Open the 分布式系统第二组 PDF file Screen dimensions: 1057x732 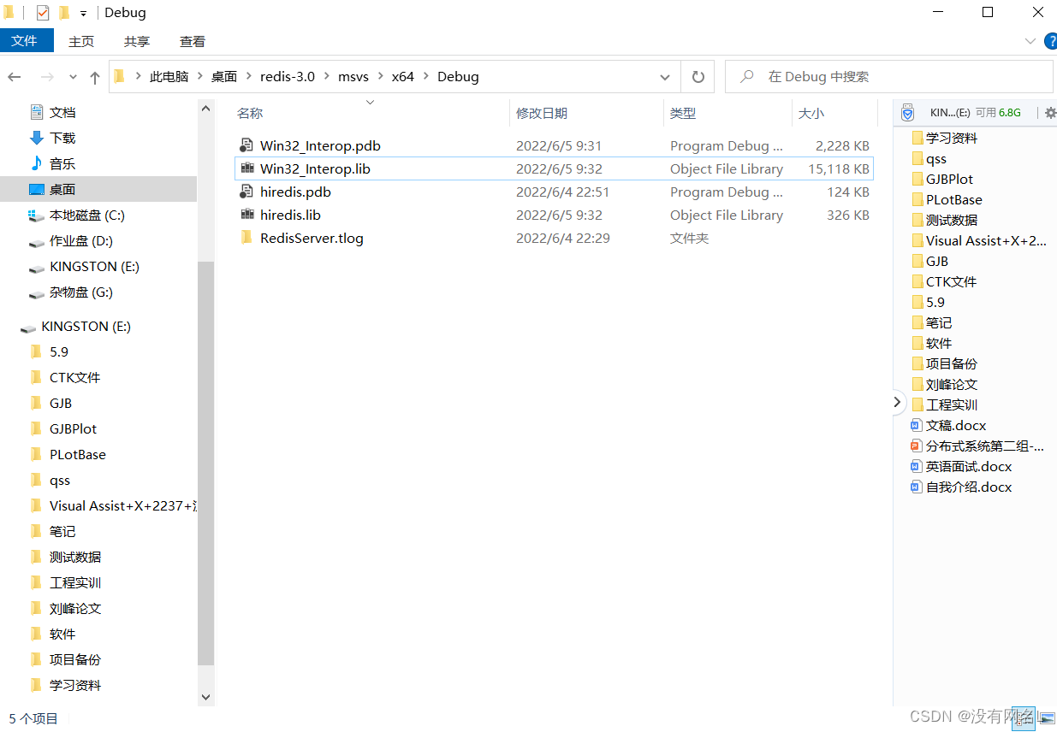click(x=977, y=446)
